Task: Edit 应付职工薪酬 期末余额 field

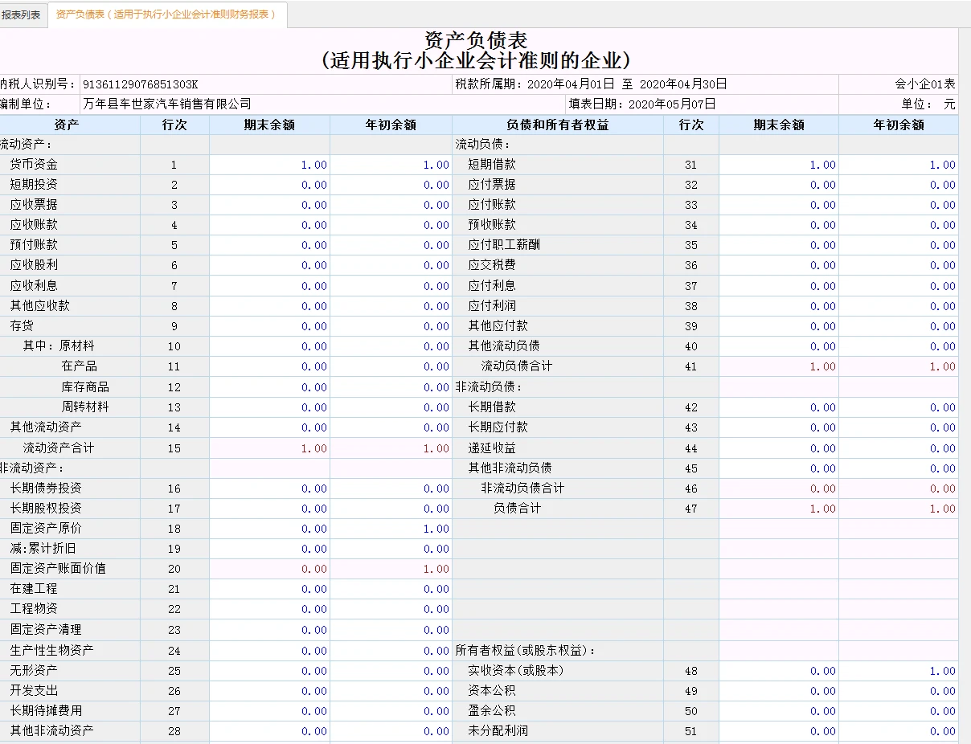Action: (x=779, y=245)
